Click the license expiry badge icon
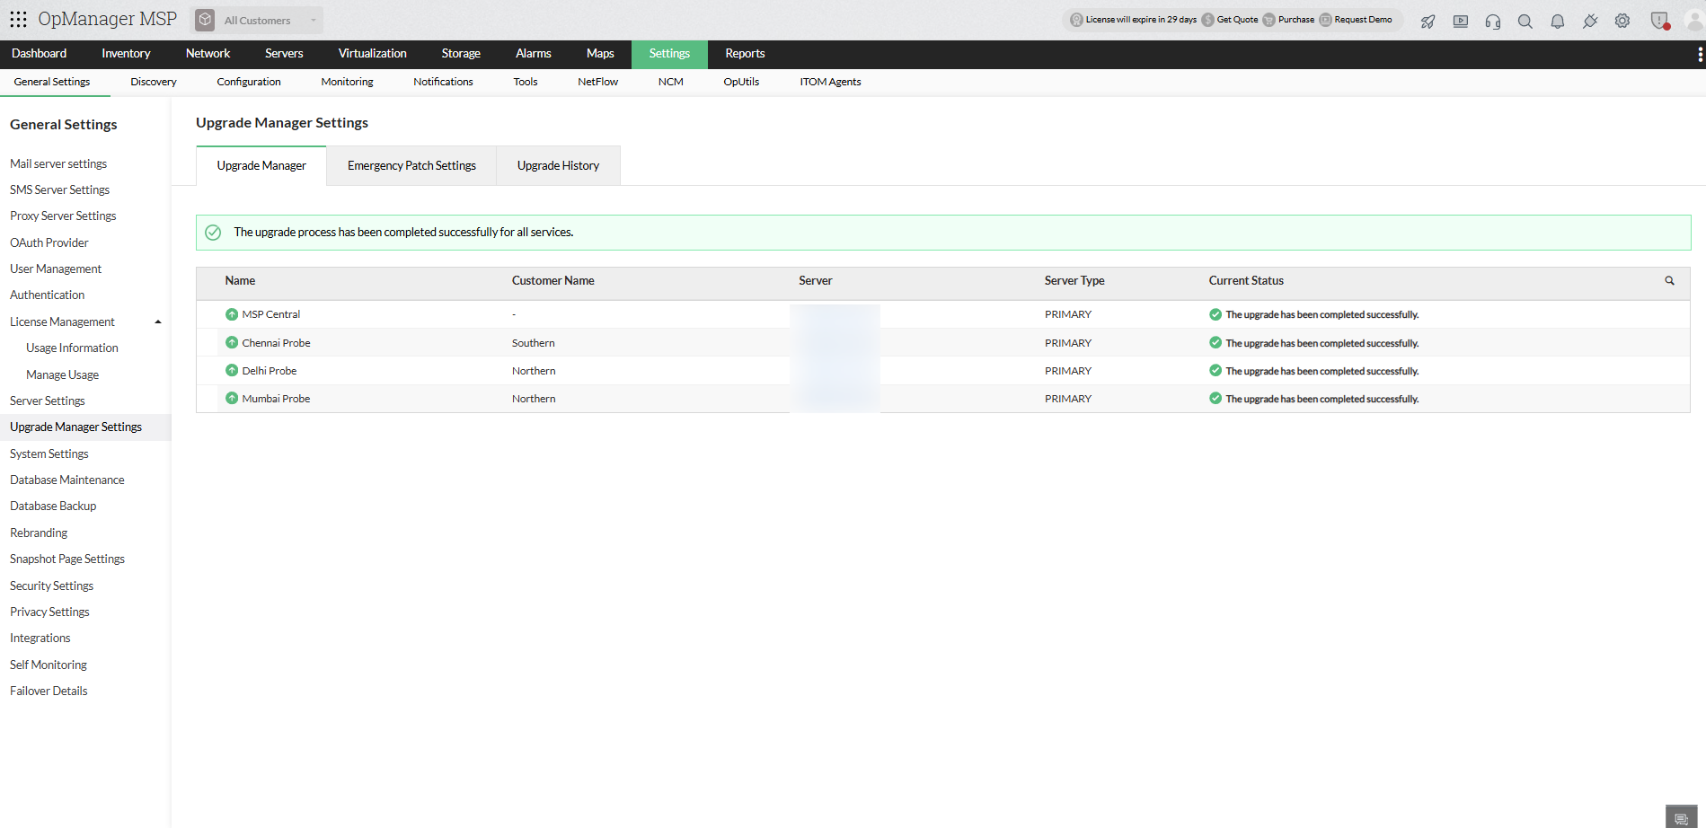 click(x=1076, y=20)
